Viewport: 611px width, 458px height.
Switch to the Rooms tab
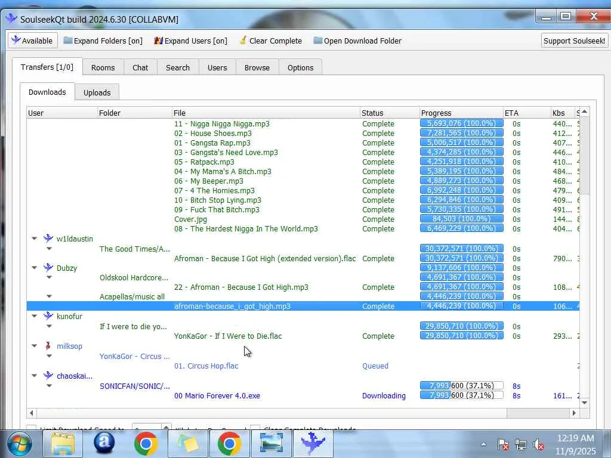tap(103, 67)
